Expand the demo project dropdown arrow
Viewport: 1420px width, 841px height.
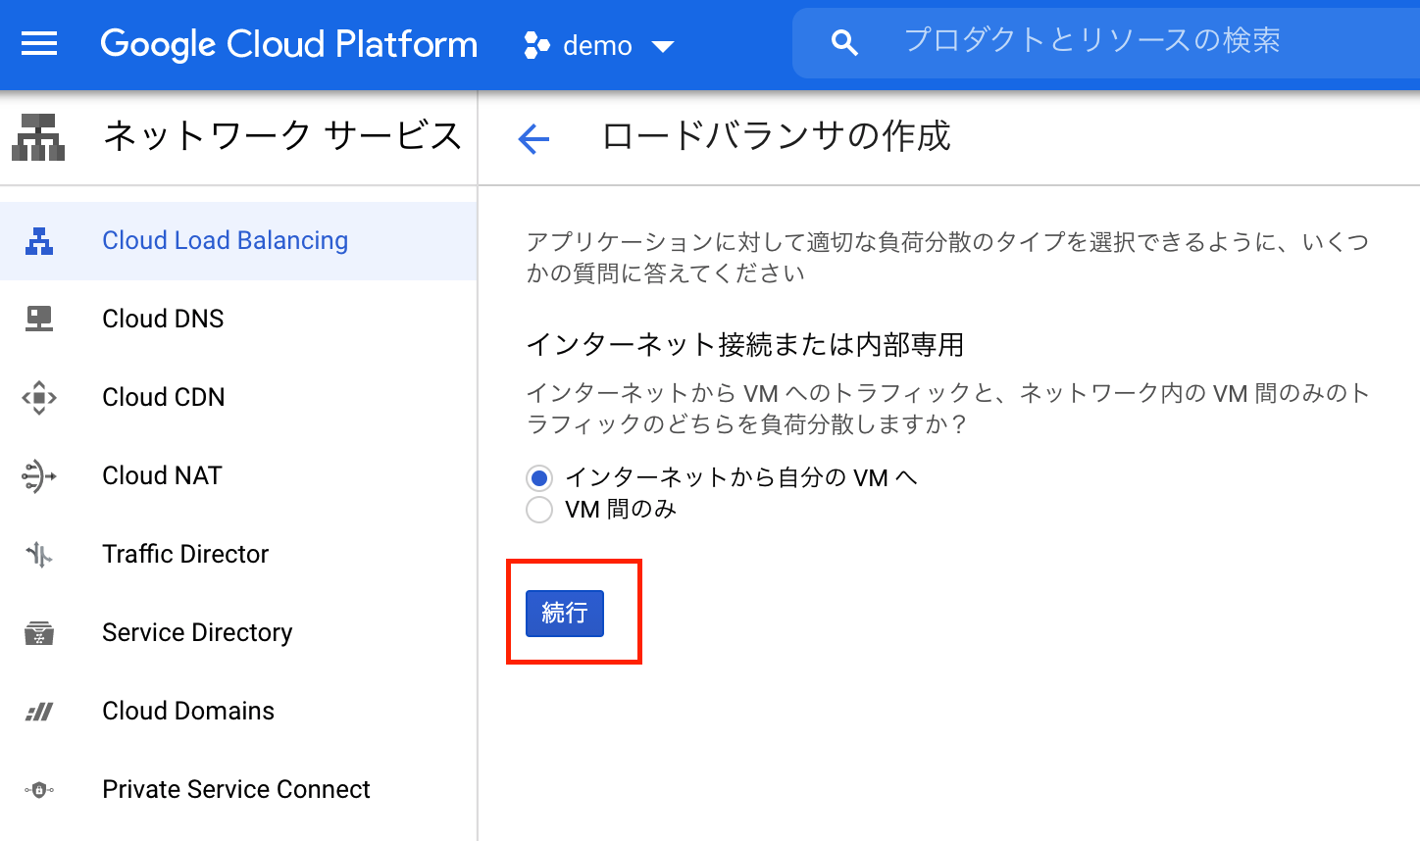663,46
